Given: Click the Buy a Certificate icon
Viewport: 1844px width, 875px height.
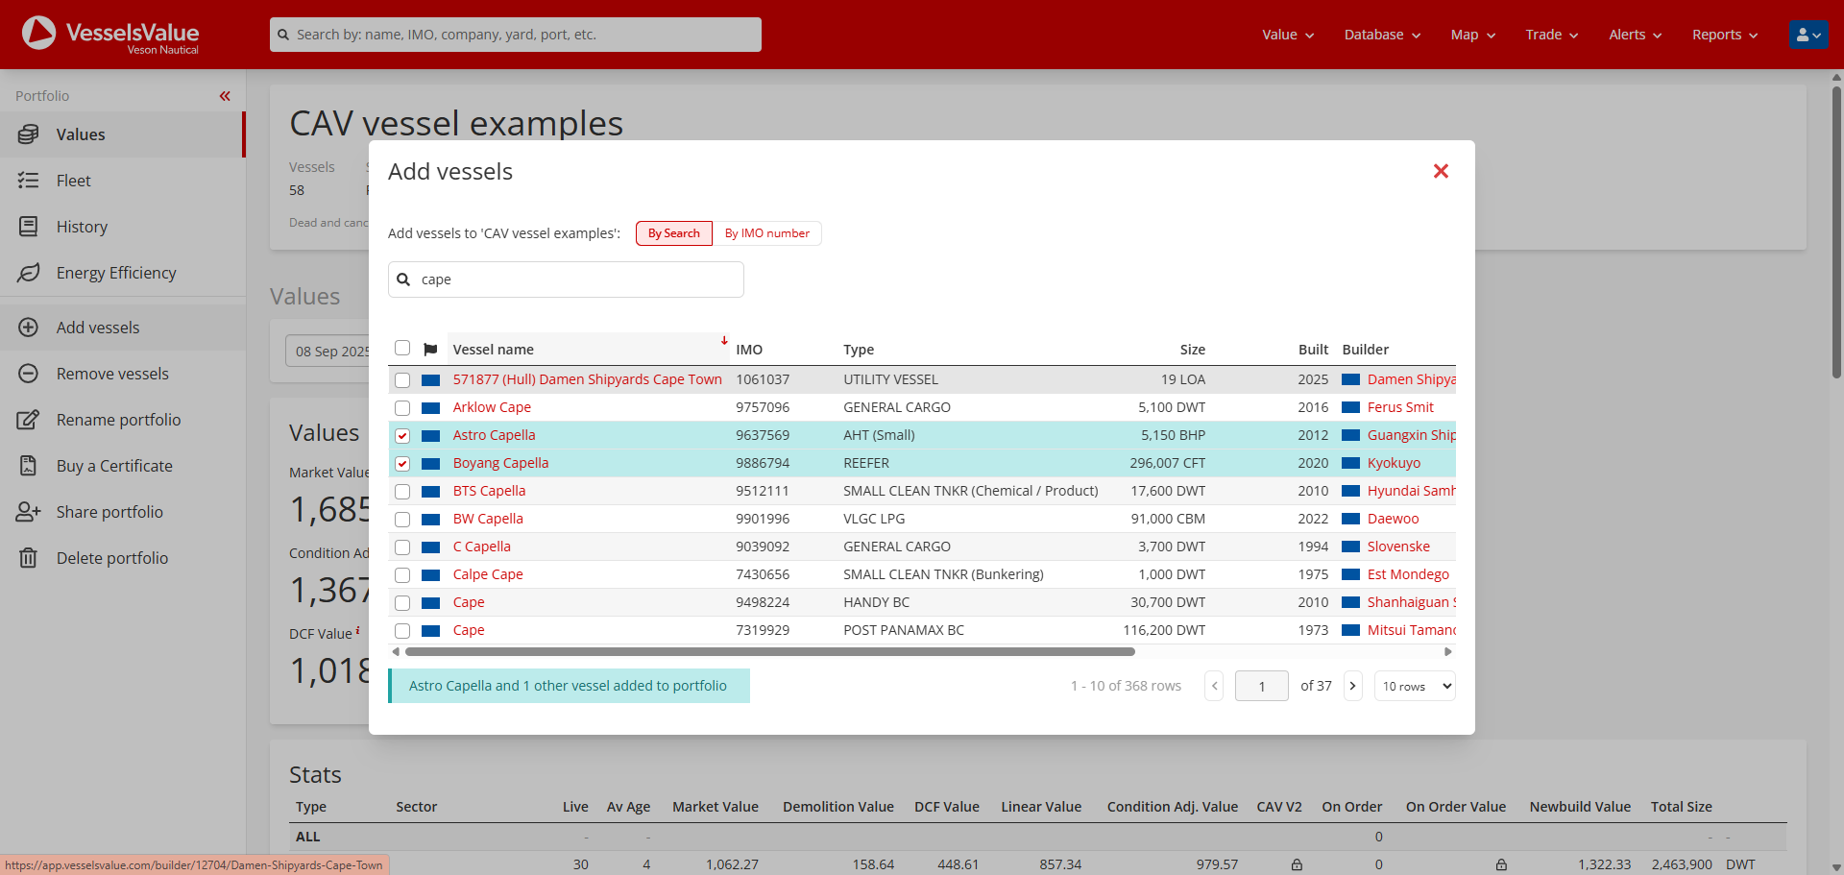Looking at the screenshot, I should coord(29,466).
